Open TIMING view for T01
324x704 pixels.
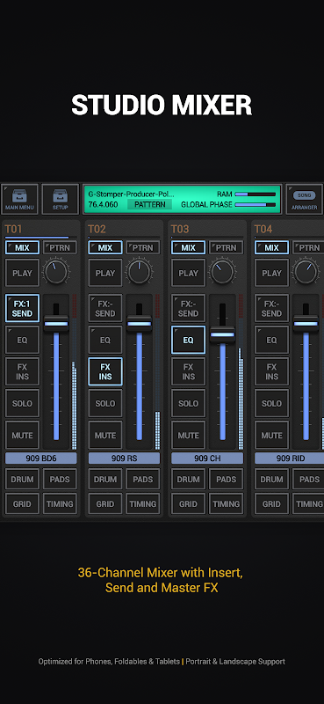(x=60, y=503)
